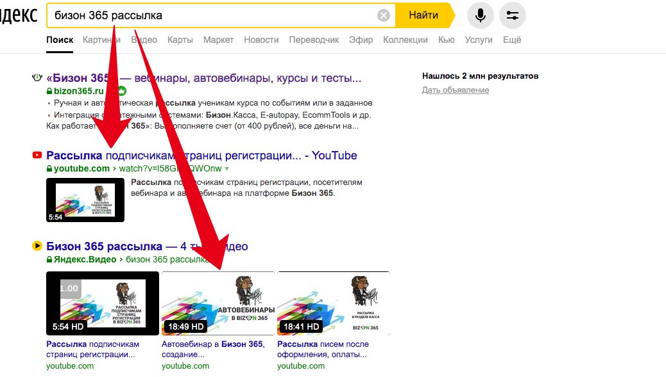The width and height of the screenshot is (666, 377).
Task: Click the yellow Найти search button
Action: 423,15
